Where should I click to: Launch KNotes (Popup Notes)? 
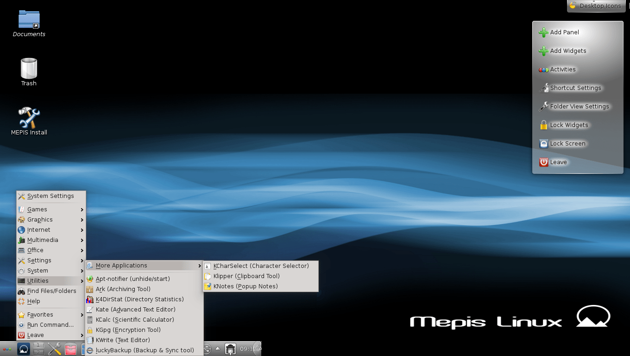point(245,286)
